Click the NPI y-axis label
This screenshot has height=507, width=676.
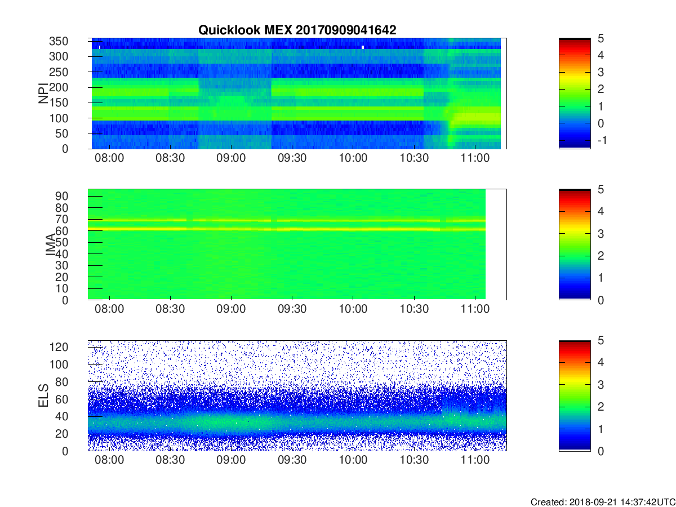coord(43,94)
